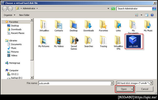The image size is (158, 100).
Task: Open Pictures library in sidebar
Action: click(13, 52)
